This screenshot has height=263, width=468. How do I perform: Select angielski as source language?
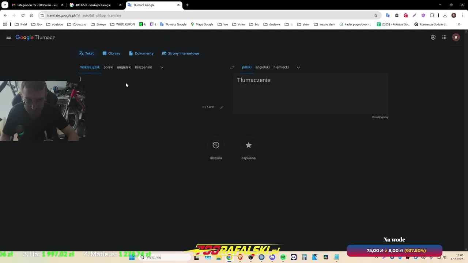(x=124, y=67)
